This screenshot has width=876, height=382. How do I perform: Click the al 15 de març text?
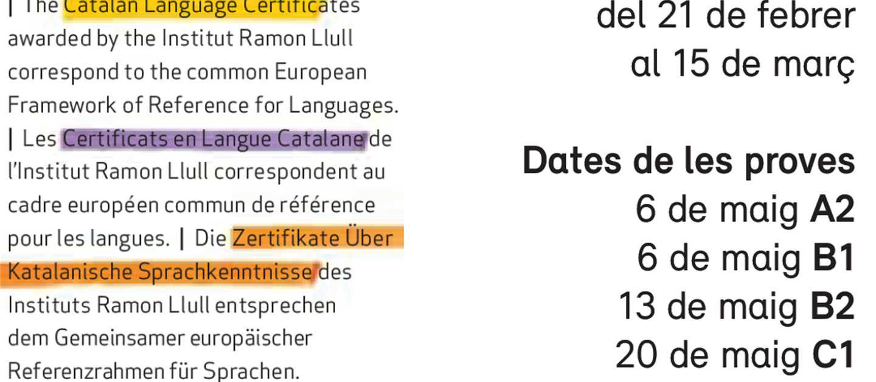coord(742,64)
